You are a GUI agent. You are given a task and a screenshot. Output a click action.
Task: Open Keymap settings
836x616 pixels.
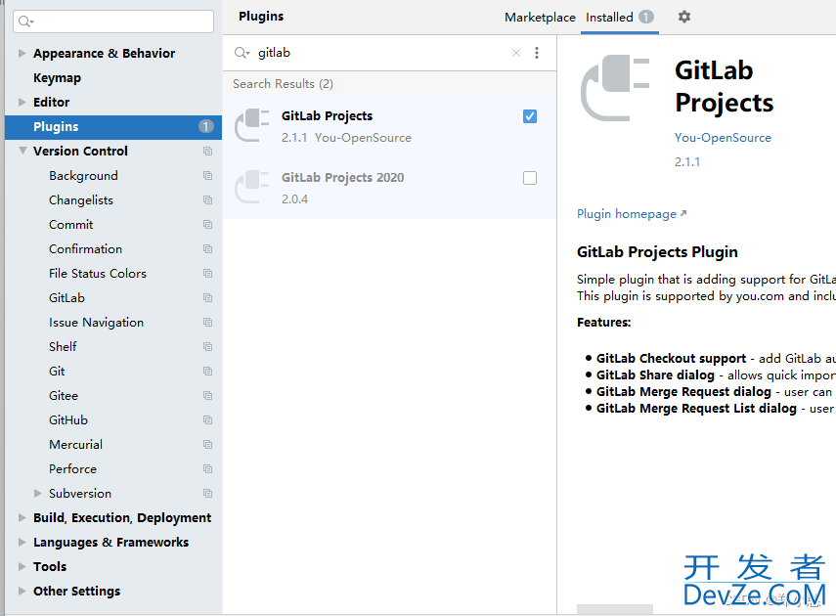(x=57, y=78)
